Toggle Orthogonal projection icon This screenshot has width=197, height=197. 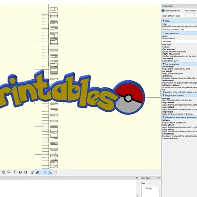(x=38, y=172)
